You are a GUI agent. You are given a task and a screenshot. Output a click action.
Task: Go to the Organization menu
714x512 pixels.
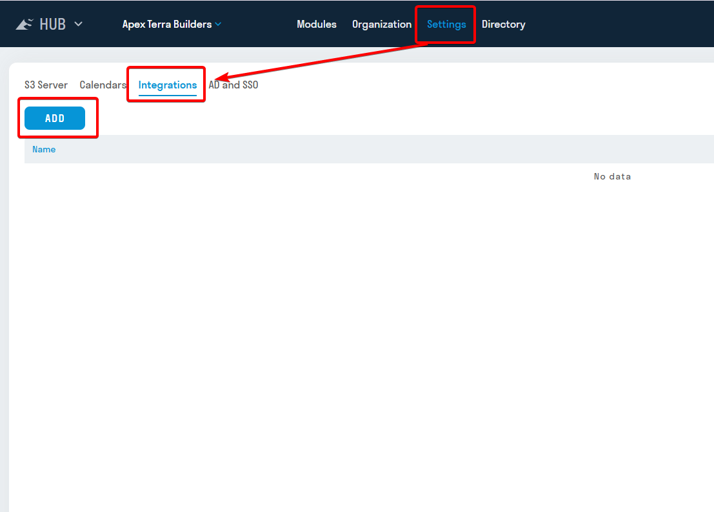pyautogui.click(x=382, y=24)
